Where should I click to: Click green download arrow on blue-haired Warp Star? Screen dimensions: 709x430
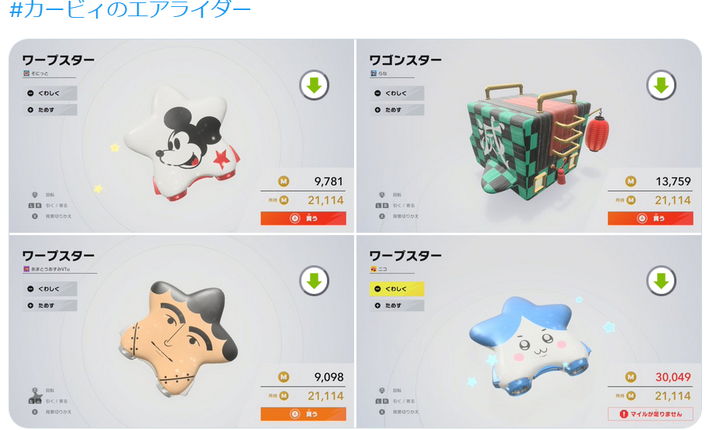[661, 281]
